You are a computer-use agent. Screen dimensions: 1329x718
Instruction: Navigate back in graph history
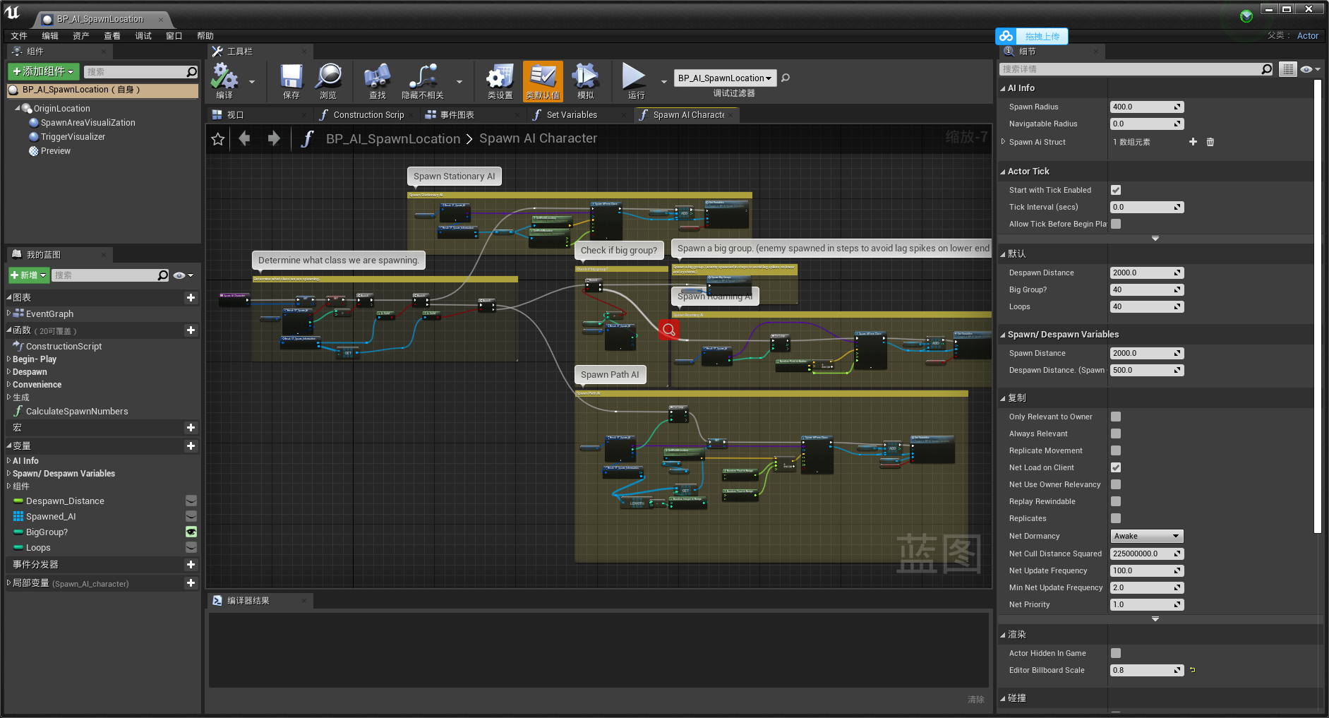click(x=244, y=138)
